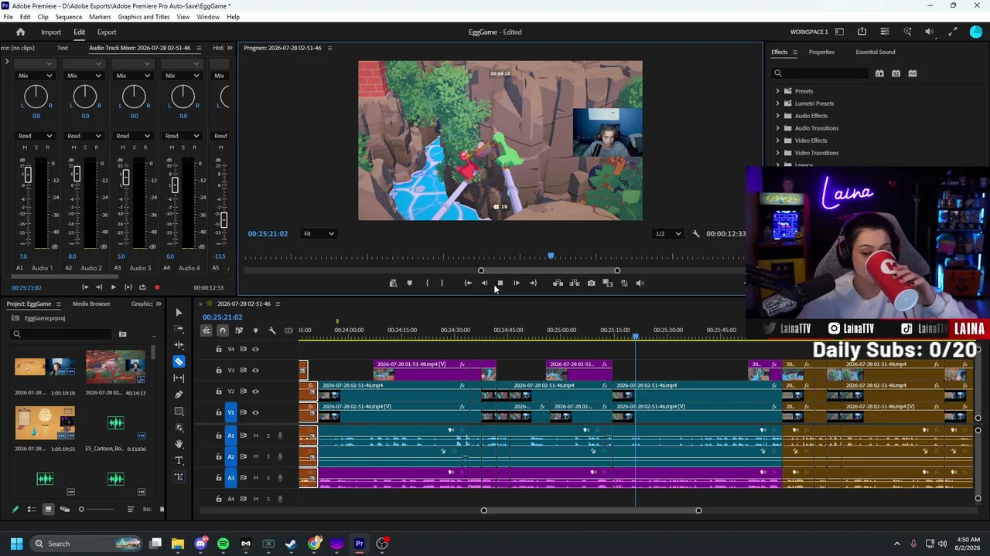The width and height of the screenshot is (990, 556).
Task: Toggle Snap in timeline
Action: pos(223,331)
